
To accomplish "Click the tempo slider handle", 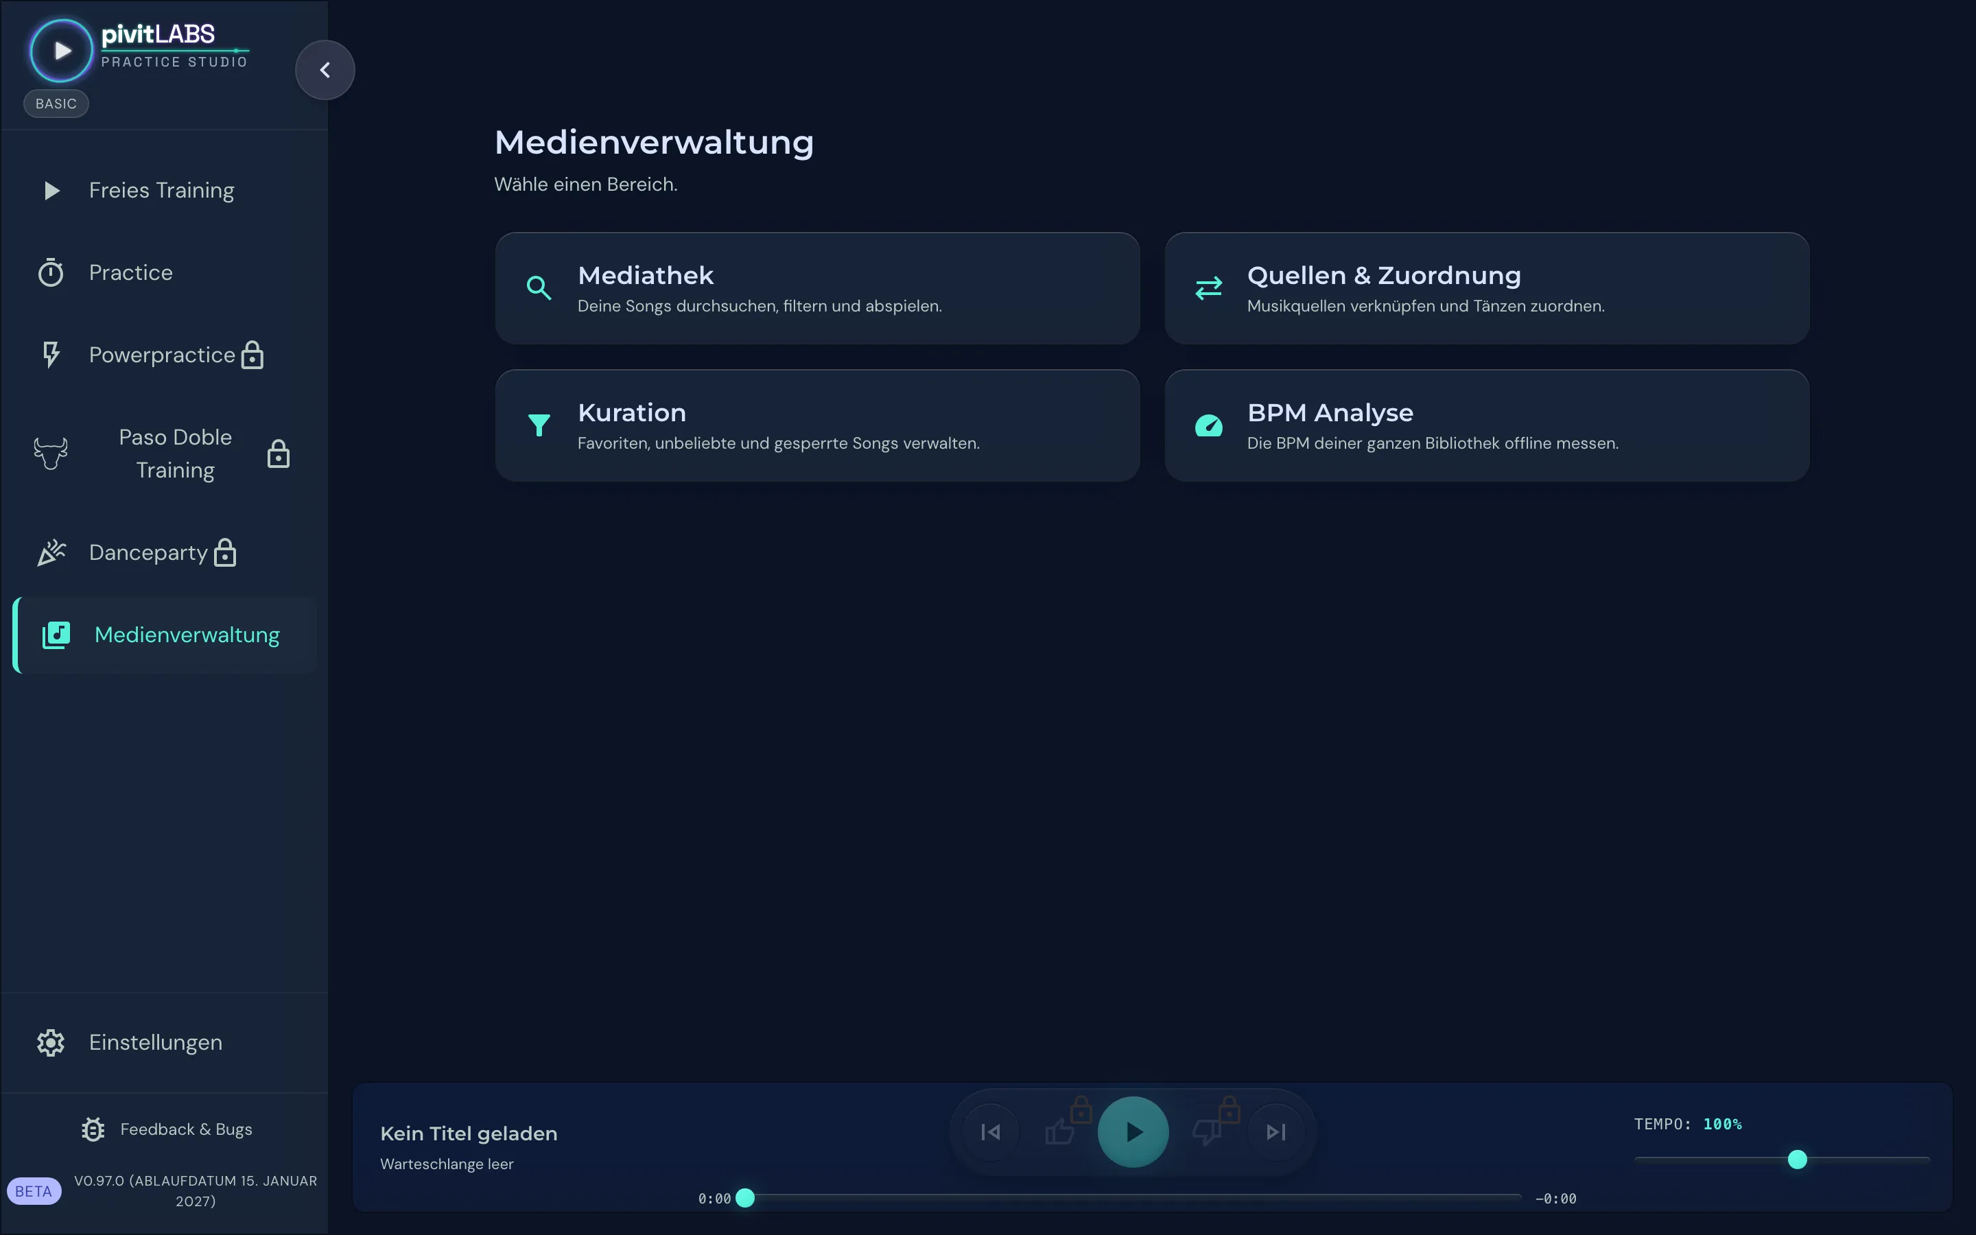I will pyautogui.click(x=1797, y=1160).
